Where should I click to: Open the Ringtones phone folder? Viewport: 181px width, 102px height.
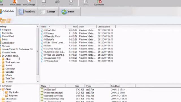(13, 95)
